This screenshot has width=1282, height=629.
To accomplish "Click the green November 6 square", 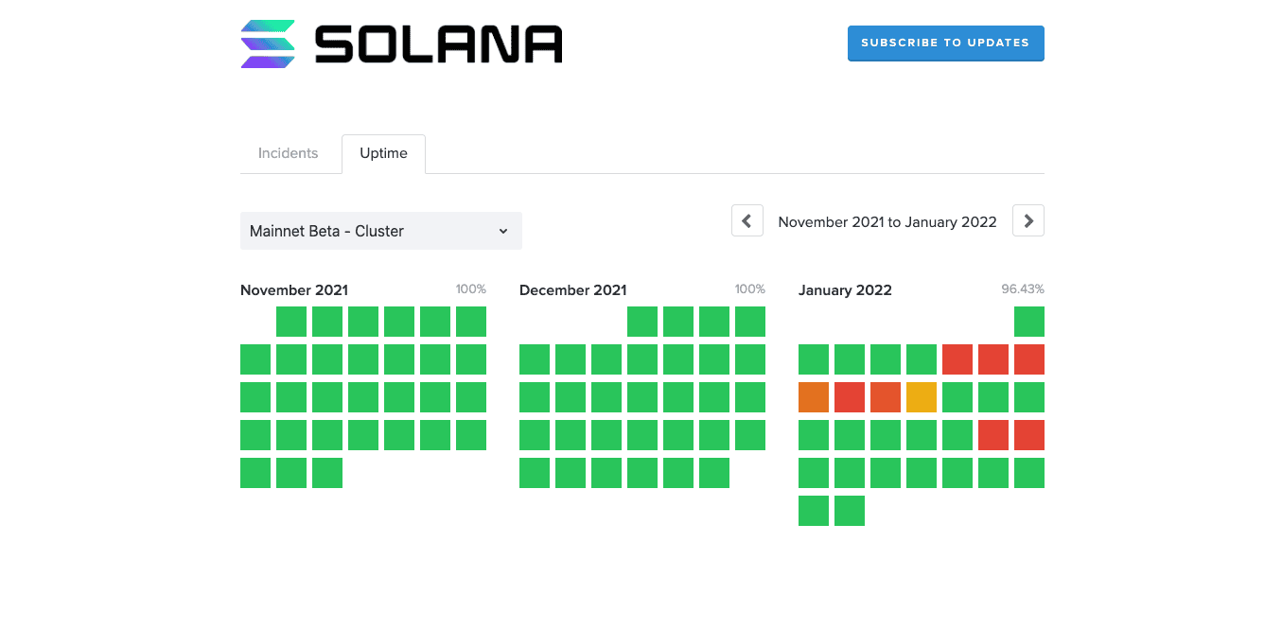I will click(471, 322).
